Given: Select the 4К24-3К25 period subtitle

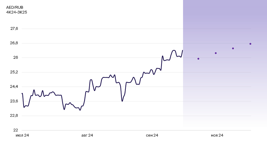Looking at the screenshot, I should (17, 12).
